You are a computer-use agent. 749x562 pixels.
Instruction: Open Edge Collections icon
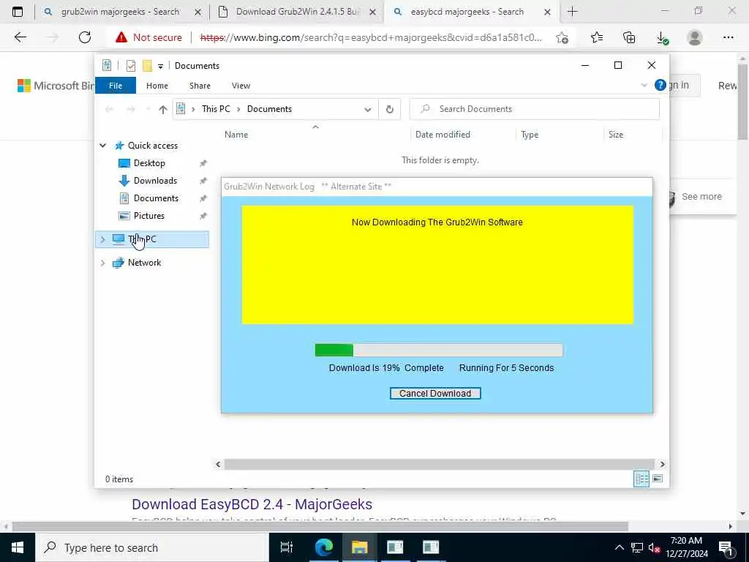[629, 37]
